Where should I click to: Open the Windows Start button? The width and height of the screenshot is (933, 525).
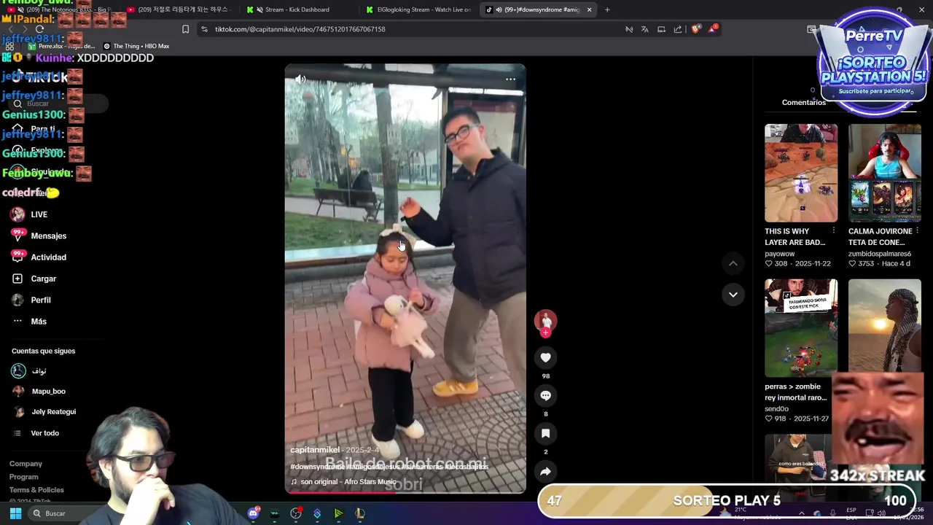(x=15, y=513)
